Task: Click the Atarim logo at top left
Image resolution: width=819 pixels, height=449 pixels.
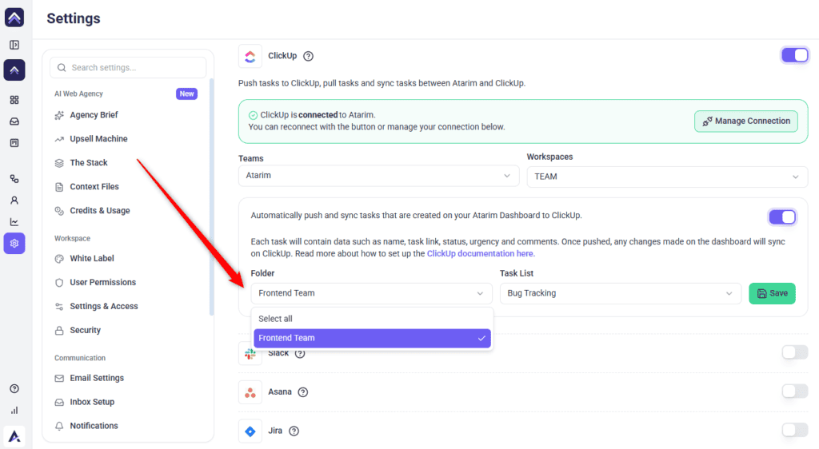Action: click(x=14, y=18)
